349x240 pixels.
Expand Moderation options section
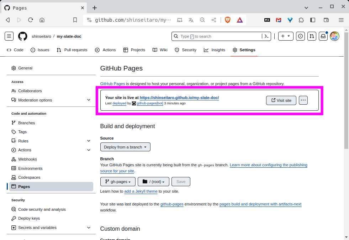pos(89,100)
